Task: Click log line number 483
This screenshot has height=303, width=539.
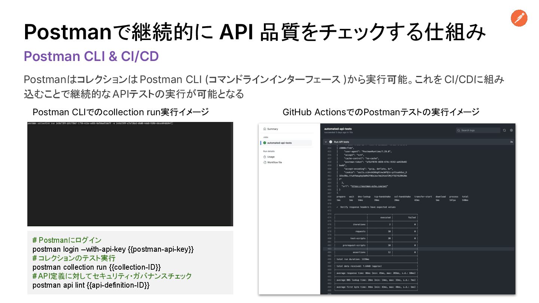Action: 329,249
